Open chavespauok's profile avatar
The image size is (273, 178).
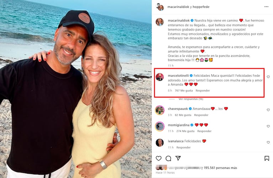[160, 110]
